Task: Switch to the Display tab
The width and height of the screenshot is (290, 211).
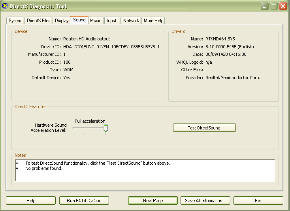Action: [62, 20]
